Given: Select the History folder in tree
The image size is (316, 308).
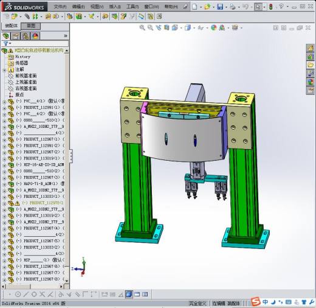Looking at the screenshot, I should click(22, 57).
